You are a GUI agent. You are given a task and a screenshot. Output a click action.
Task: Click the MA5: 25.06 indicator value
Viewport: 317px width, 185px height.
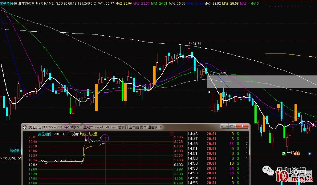coord(177,4)
